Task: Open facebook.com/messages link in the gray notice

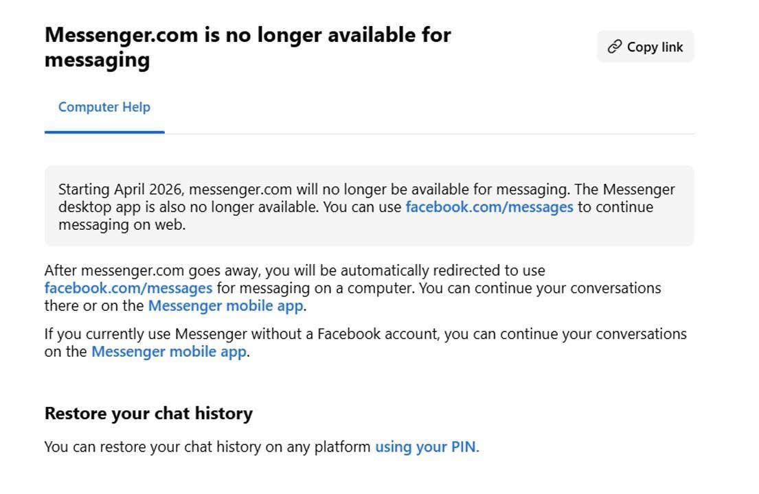Action: (489, 207)
